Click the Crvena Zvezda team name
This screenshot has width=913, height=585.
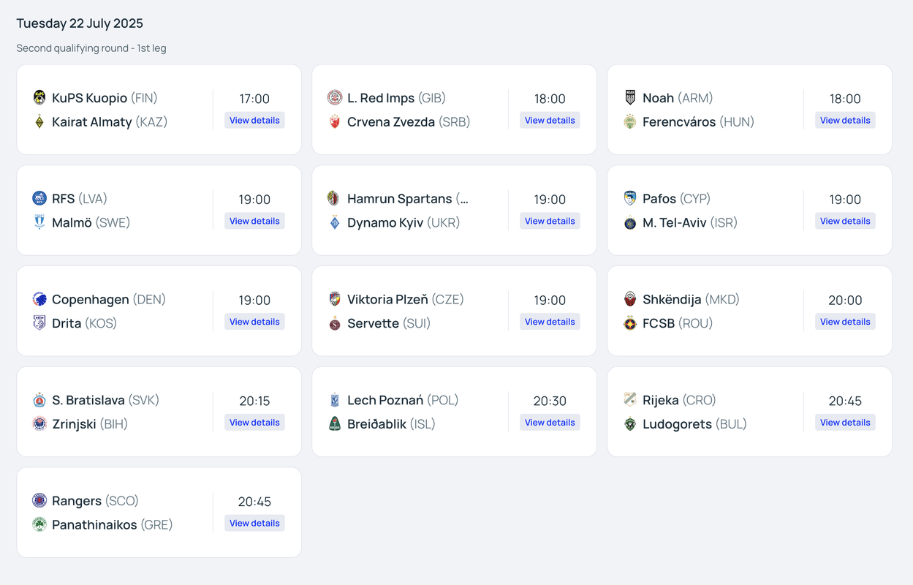point(391,122)
